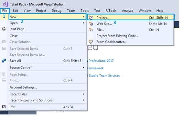Click the Visual Studio logo icon
The height and width of the screenshot is (117, 184).
[5, 4]
